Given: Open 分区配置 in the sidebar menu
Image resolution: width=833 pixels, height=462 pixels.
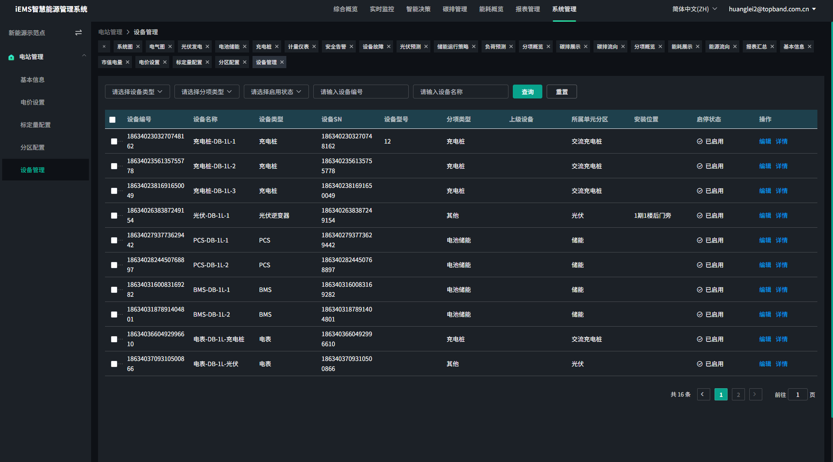Looking at the screenshot, I should click(33, 147).
